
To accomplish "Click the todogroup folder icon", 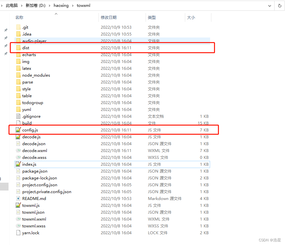I will click(18, 102).
